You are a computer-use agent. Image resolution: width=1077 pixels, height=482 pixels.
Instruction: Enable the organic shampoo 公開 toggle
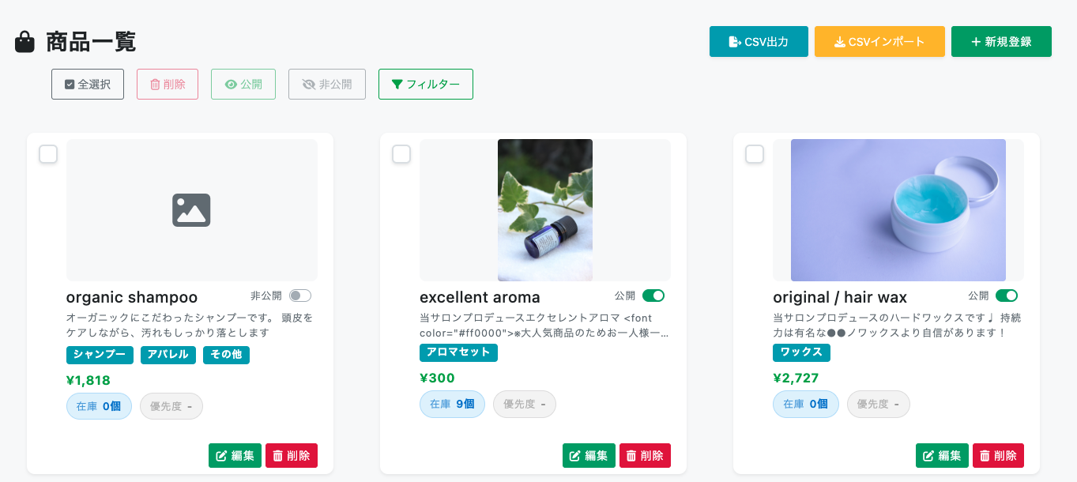point(300,296)
